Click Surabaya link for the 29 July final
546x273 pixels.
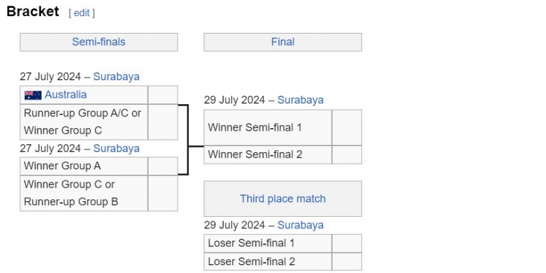point(300,100)
